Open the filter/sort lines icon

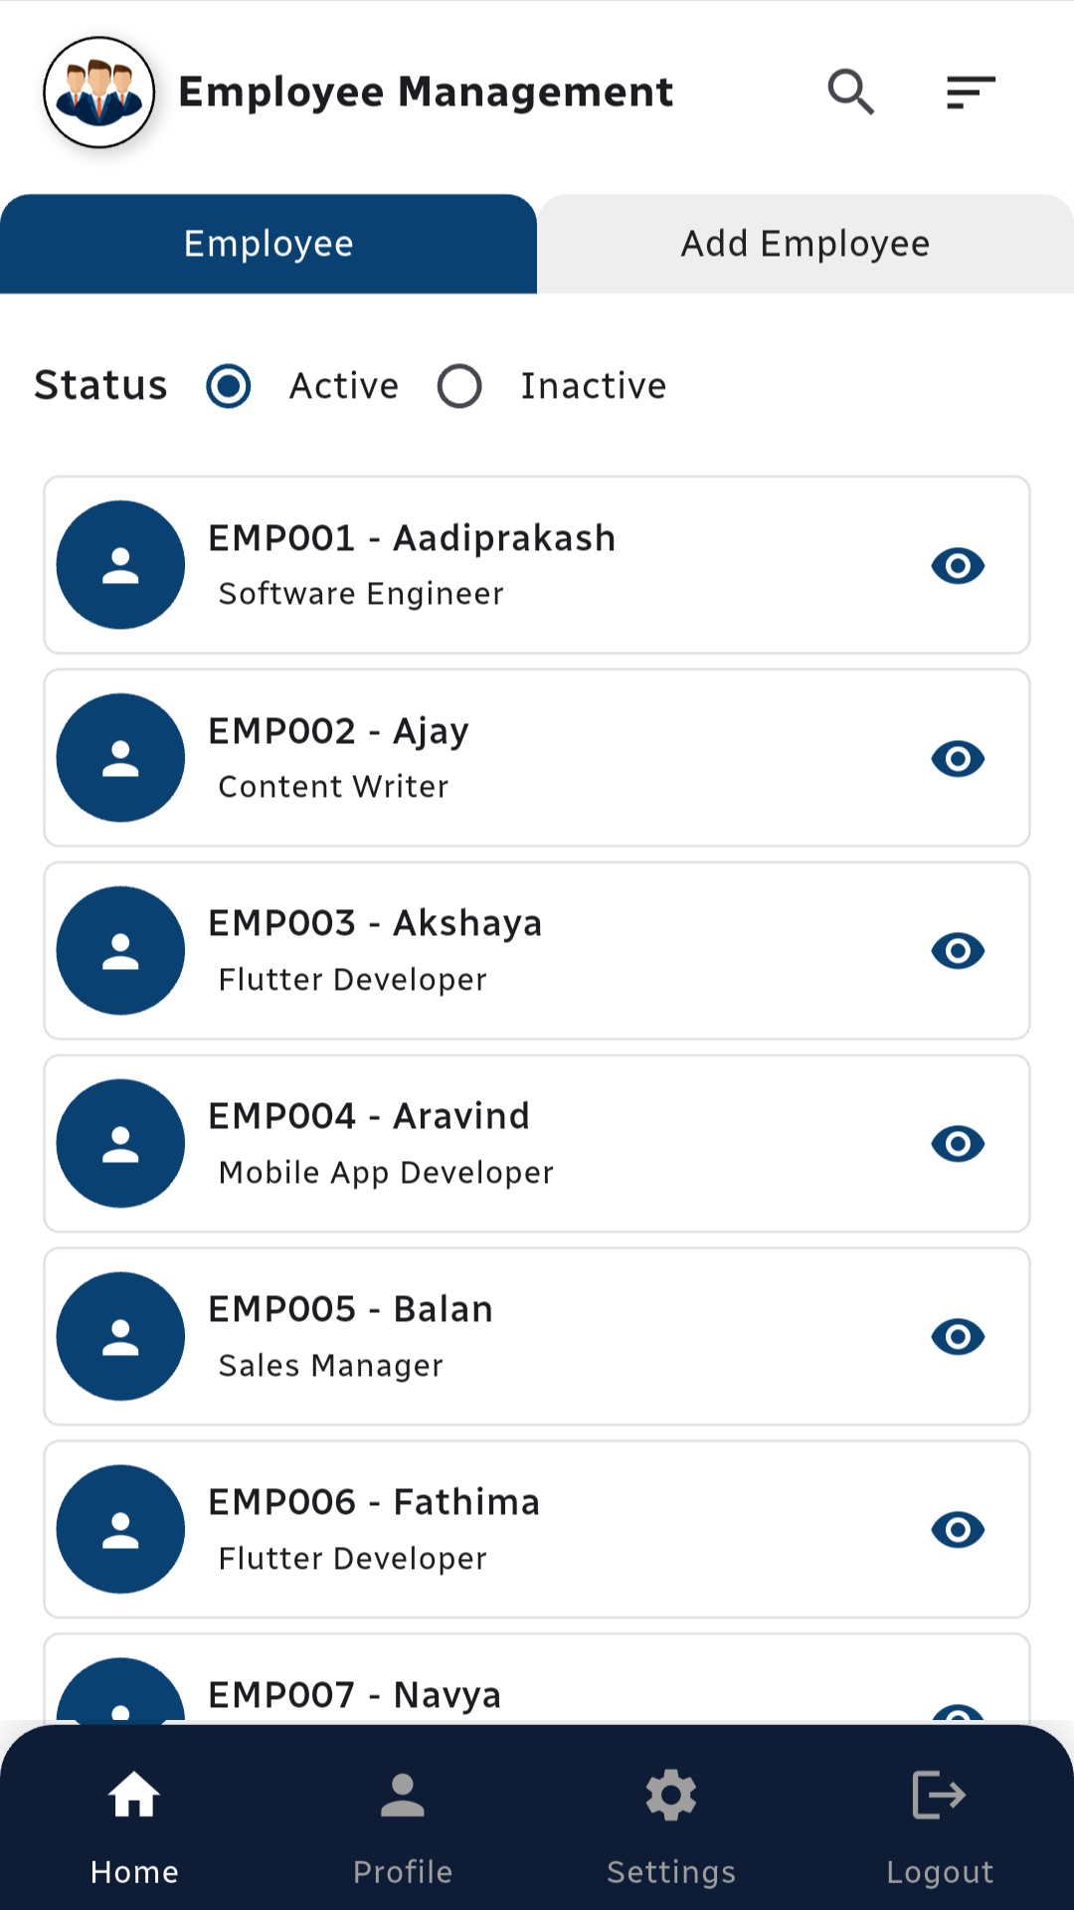971,93
